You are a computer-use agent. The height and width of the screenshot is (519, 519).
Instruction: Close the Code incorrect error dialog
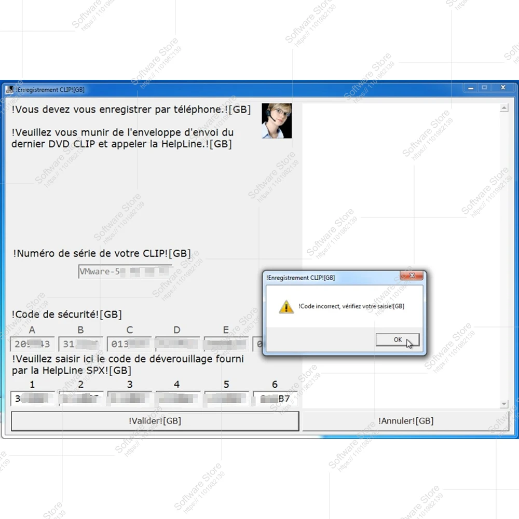[412, 276]
